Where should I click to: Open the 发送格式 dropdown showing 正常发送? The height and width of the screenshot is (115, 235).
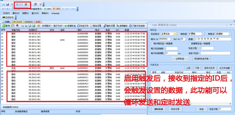pyautogui.click(x=169, y=34)
